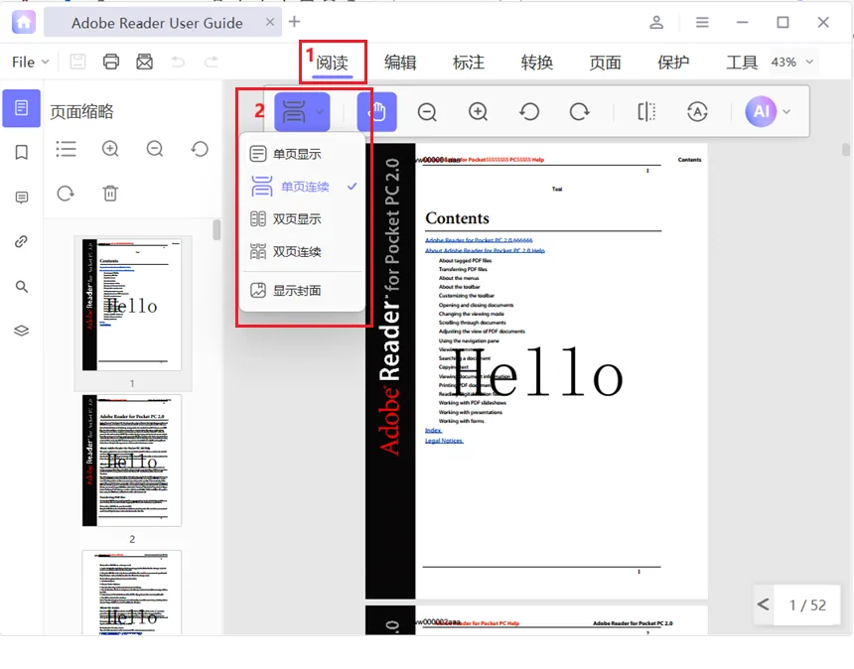
Task: Click the 1 / 52 page number field
Action: (x=807, y=604)
